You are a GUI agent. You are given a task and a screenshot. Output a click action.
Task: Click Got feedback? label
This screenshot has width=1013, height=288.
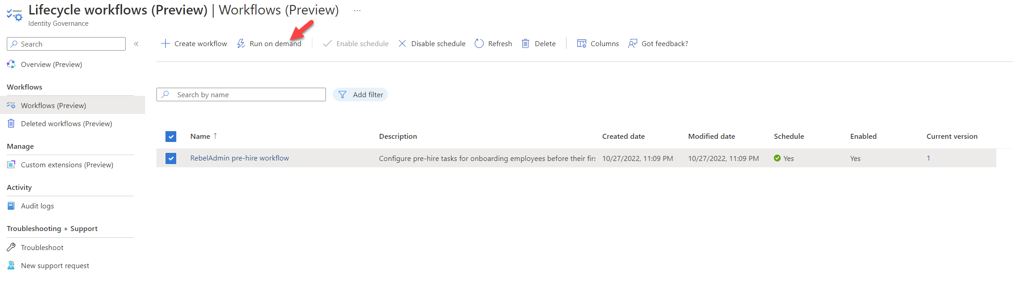pos(665,43)
